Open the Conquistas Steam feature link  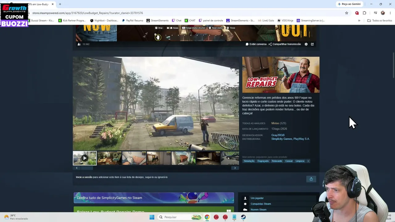(x=261, y=204)
